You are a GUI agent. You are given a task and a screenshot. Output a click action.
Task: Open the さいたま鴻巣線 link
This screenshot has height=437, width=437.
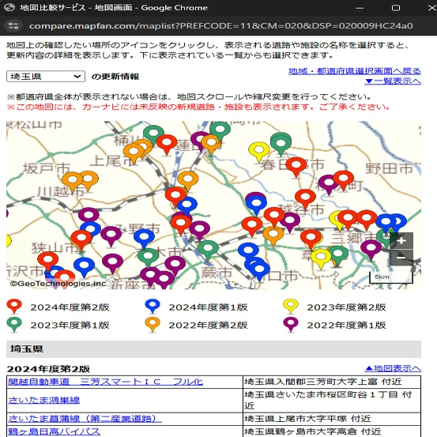[x=44, y=400]
